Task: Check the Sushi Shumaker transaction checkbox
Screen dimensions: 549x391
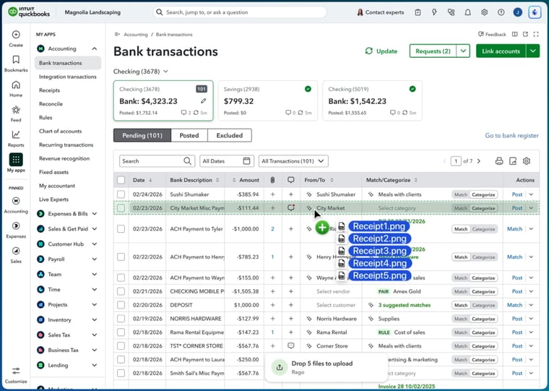Action: tap(121, 194)
